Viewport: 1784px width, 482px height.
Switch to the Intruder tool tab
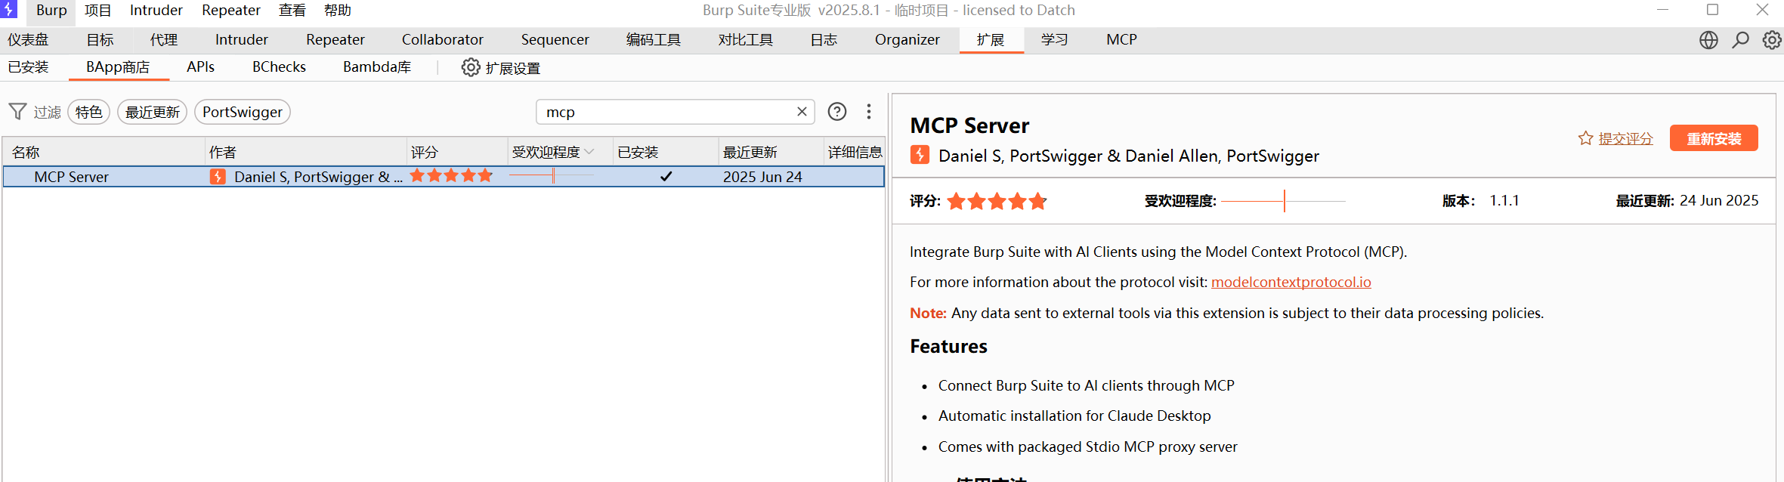(242, 40)
